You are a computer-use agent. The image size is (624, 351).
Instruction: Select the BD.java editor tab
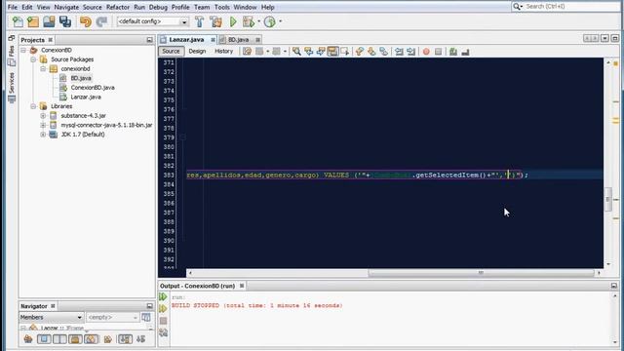(238, 39)
